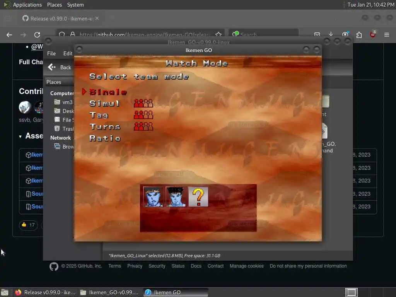Switch to Ikemen_GO-v0.99 folder taskbar item
The width and height of the screenshot is (396, 297).
click(x=109, y=292)
